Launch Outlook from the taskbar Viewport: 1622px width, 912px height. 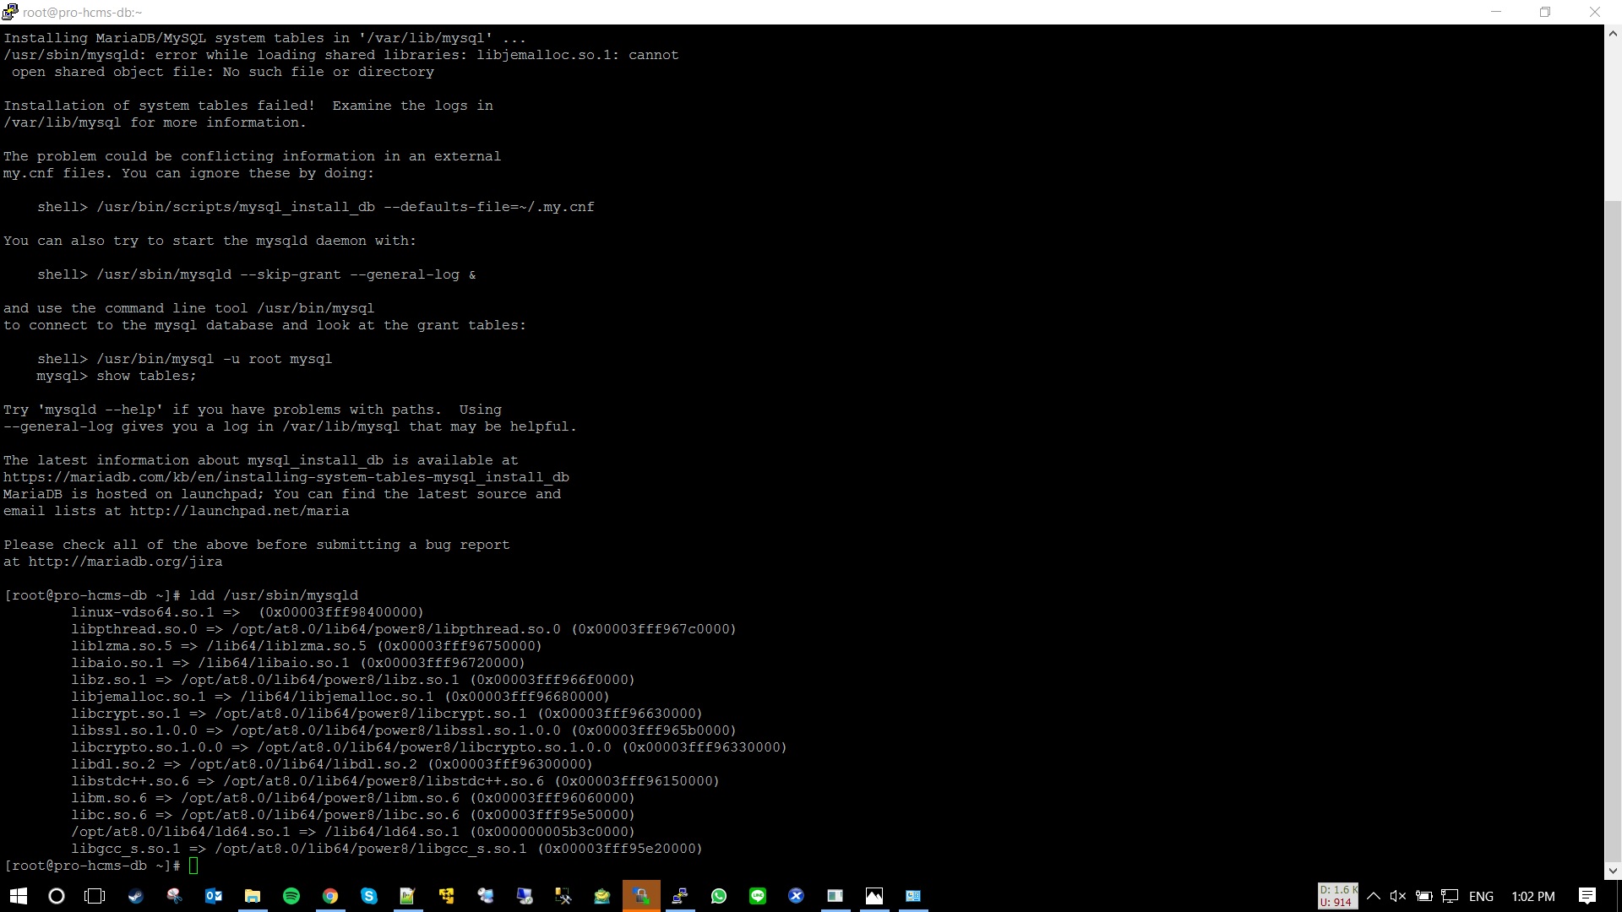pyautogui.click(x=213, y=896)
